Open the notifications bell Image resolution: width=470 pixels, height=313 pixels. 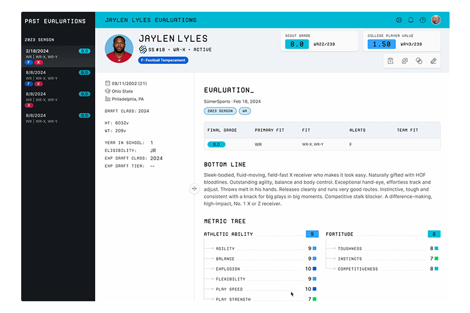(x=411, y=20)
